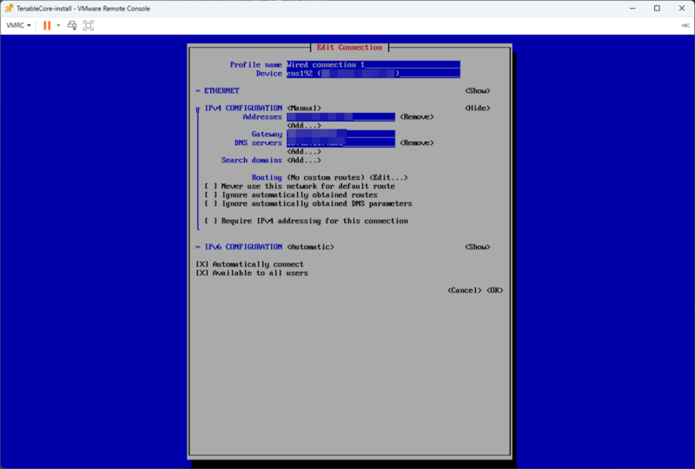Viewport: 695px width, 469px height.
Task: Toggle Available to all users checkbox
Action: tap(202, 273)
